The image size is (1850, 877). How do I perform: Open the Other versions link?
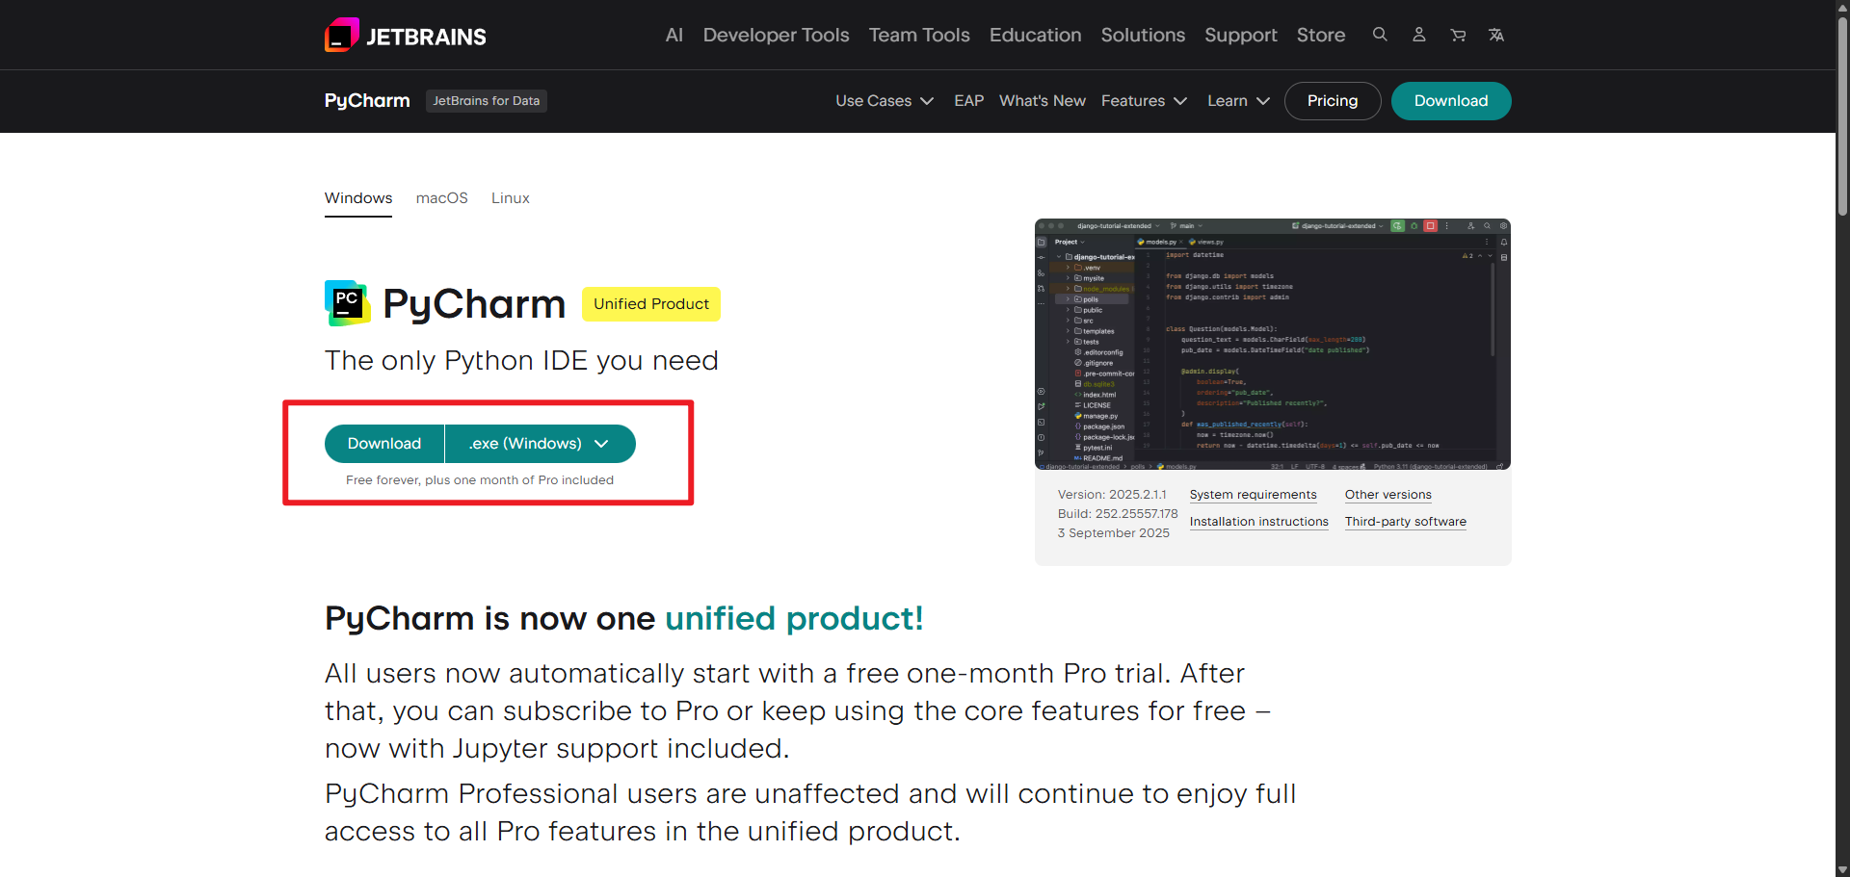pos(1388,495)
